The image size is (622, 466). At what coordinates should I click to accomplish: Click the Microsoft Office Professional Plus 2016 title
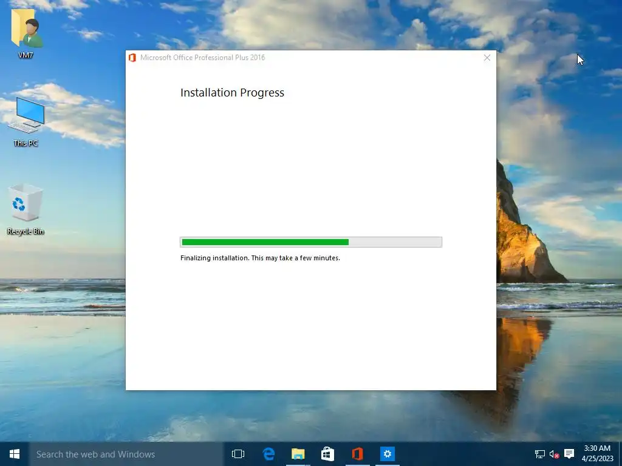(x=202, y=58)
